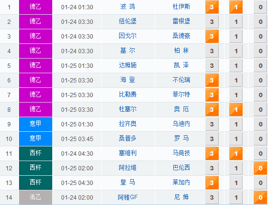Viewport: 268px width, 205px height.
Task: Choose 3 for 拉齐奥 vs 乌迪内
Action: click(212, 124)
